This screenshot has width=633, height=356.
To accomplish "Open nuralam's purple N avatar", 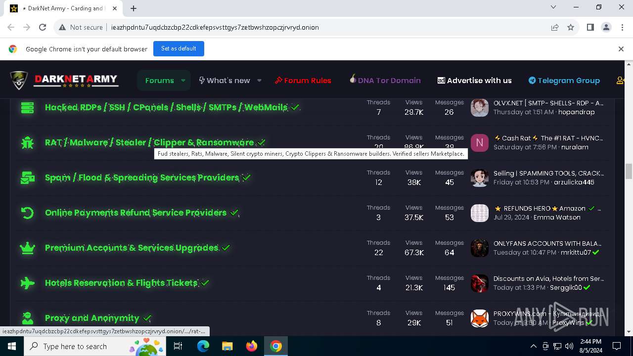I will [x=479, y=143].
